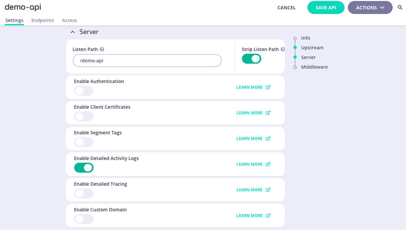The height and width of the screenshot is (230, 406).
Task: Click the external link icon beside Enable Authentication's Learn More
Action: click(268, 87)
